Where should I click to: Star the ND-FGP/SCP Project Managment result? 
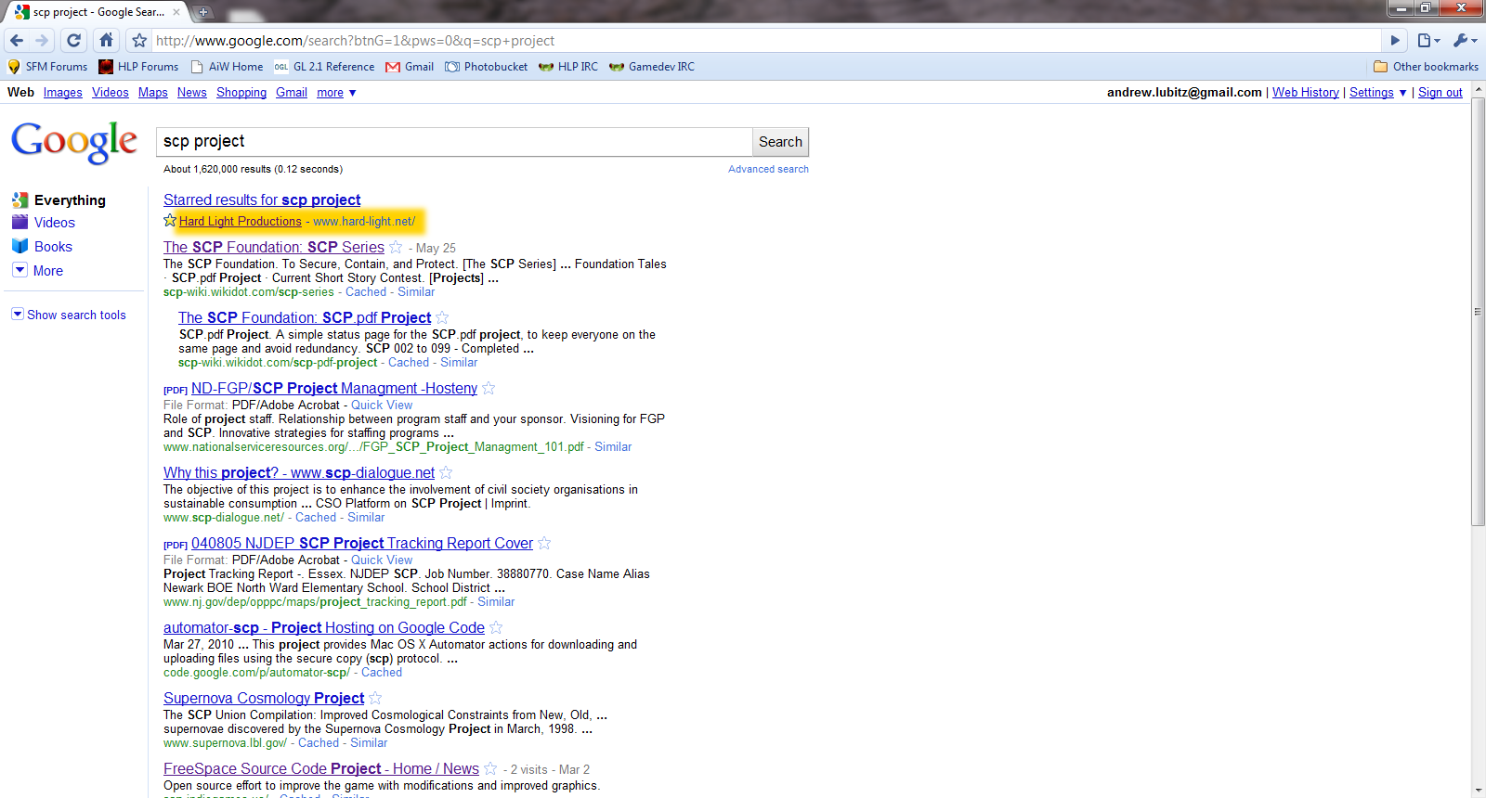point(489,388)
